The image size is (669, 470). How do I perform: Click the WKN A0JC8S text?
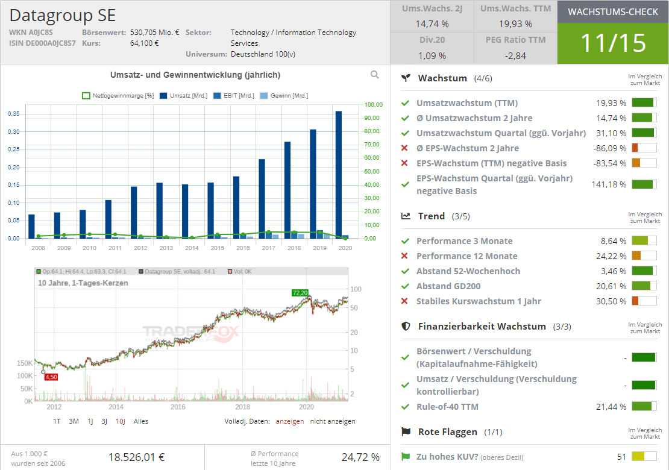[x=31, y=33]
